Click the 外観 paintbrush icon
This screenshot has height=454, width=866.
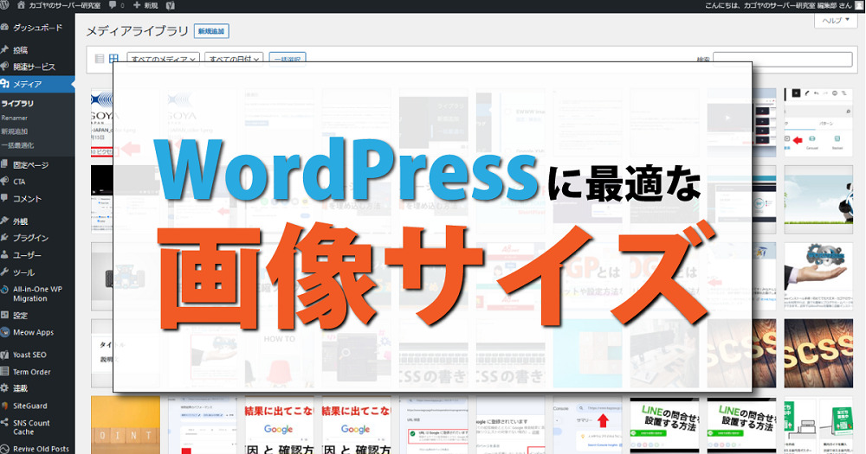pos(4,221)
